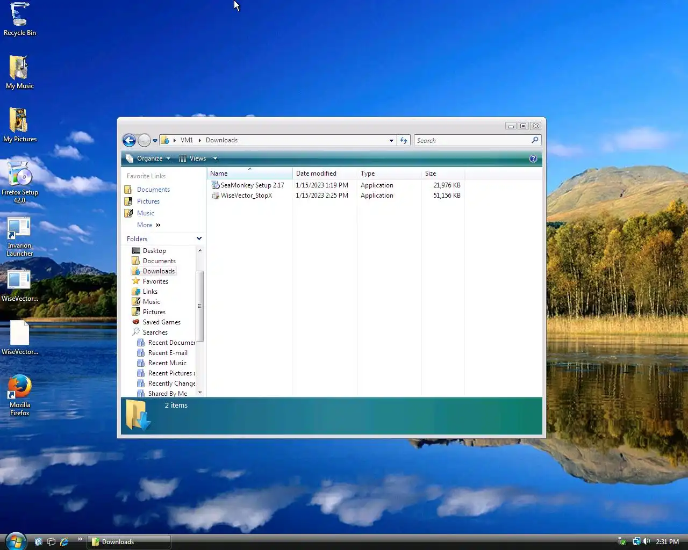Select the My Music desktop icon
688x550 pixels.
click(20, 73)
